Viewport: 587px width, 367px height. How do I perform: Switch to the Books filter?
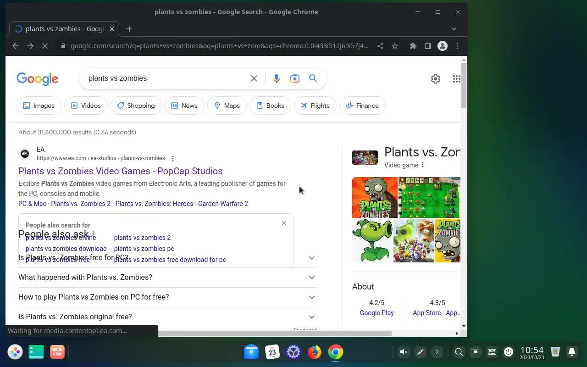click(270, 106)
